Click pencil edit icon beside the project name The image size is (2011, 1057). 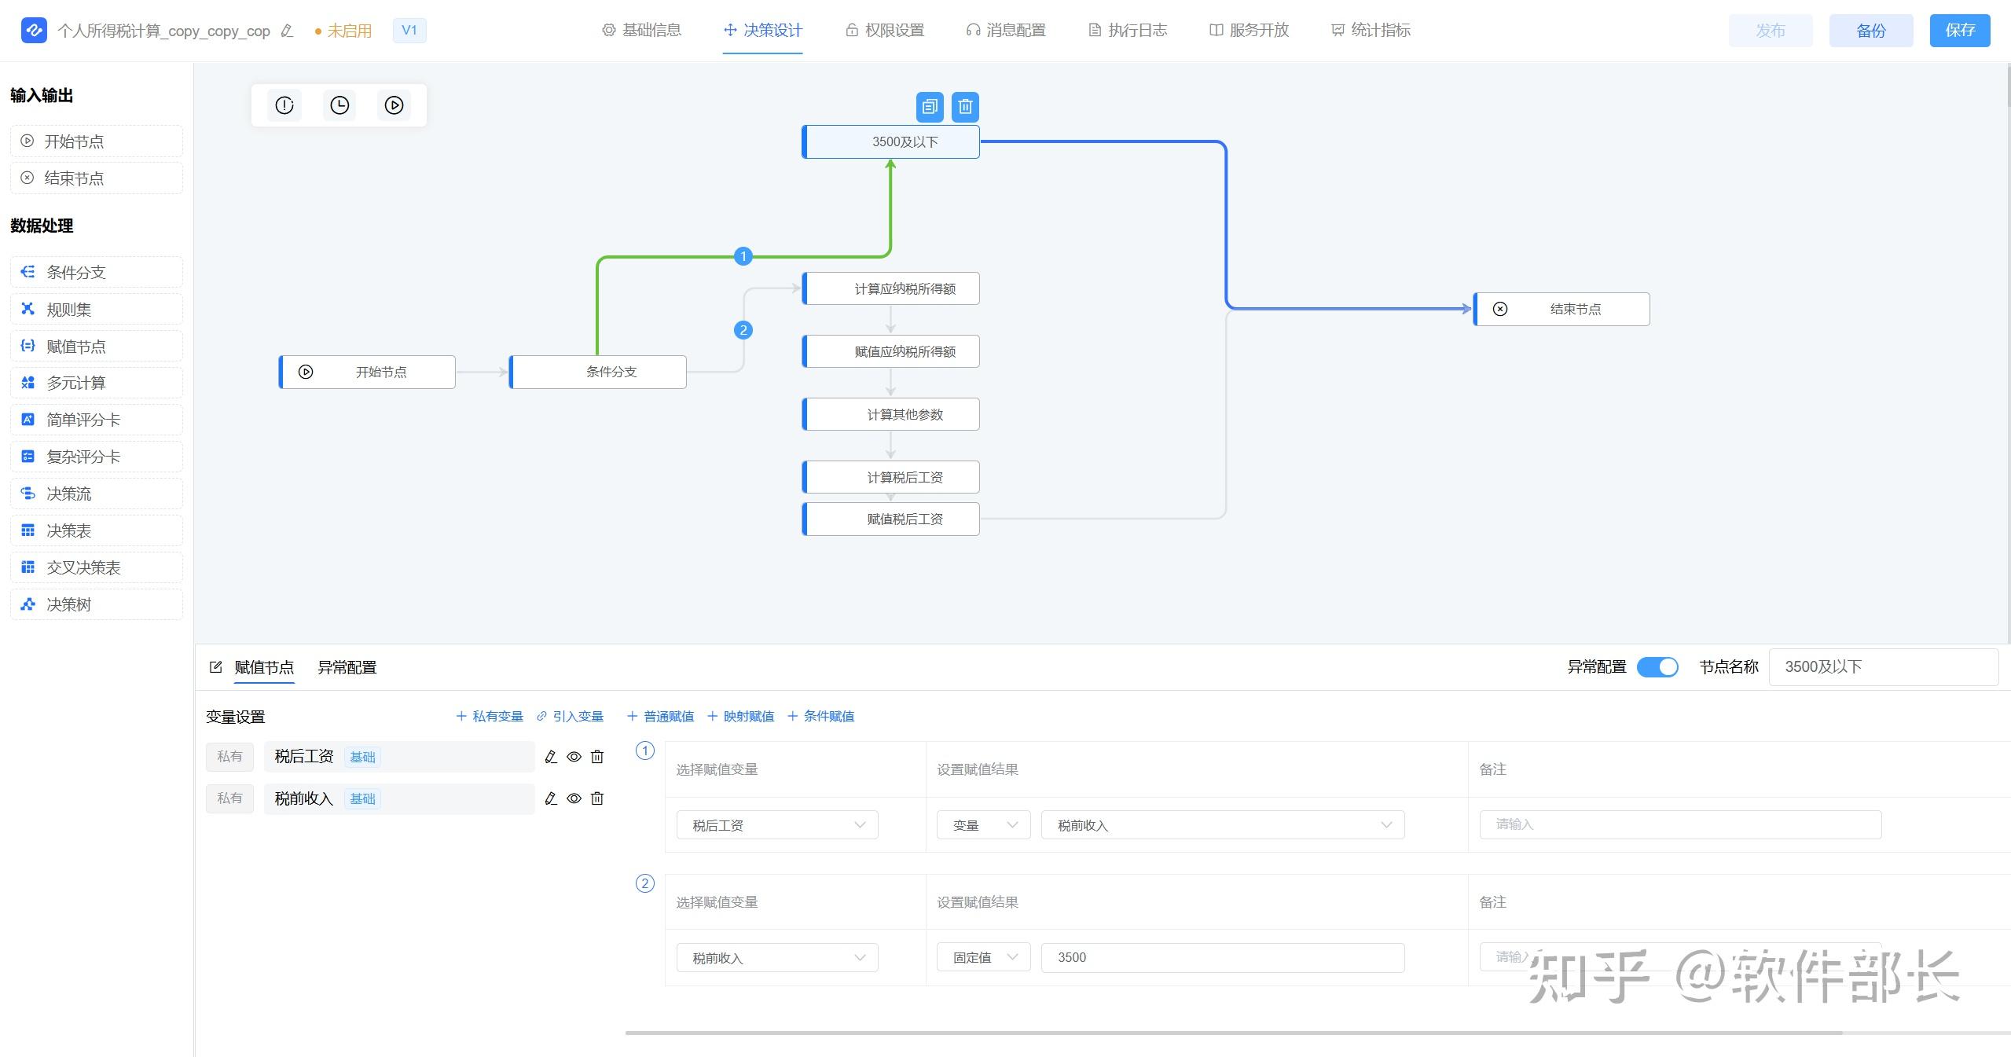coord(287,31)
